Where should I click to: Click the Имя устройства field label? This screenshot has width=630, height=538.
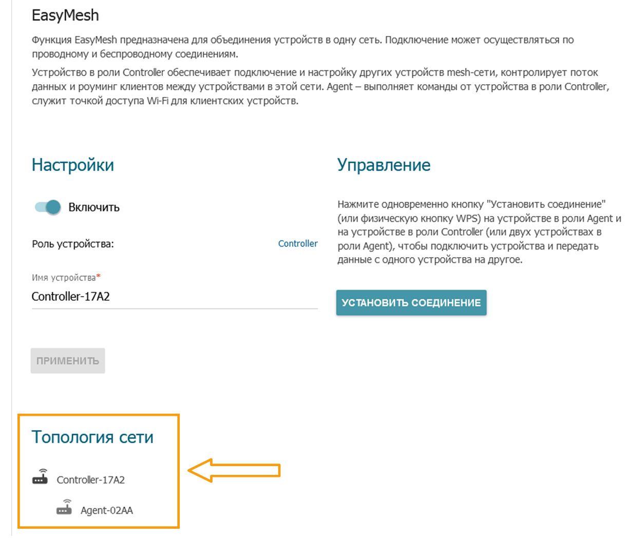[x=64, y=278]
